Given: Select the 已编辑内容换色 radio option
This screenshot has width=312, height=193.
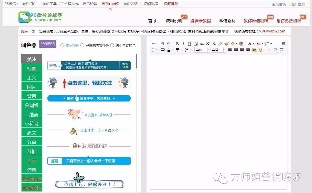Looking at the screenshot, I should [82, 46].
